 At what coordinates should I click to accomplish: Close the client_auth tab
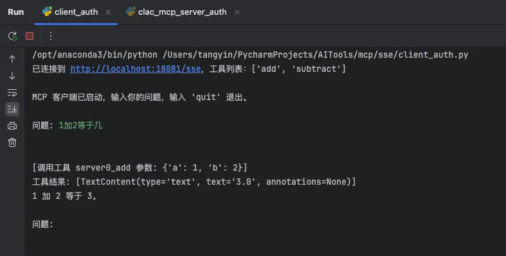pos(108,12)
